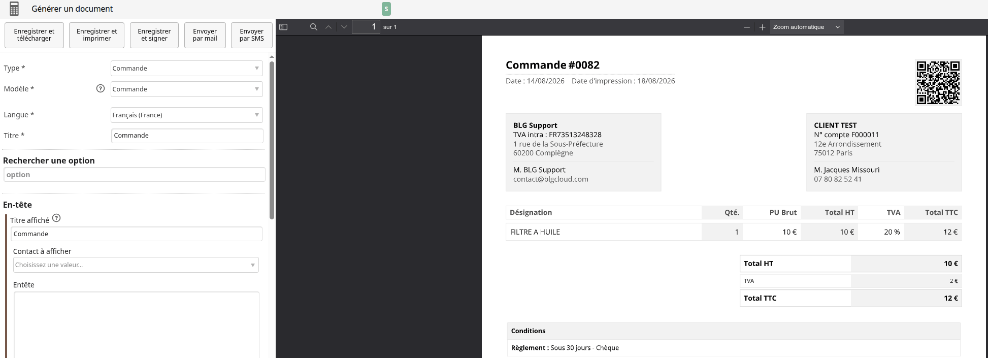Click the sur 1 page count label
988x358 pixels.
click(x=390, y=27)
